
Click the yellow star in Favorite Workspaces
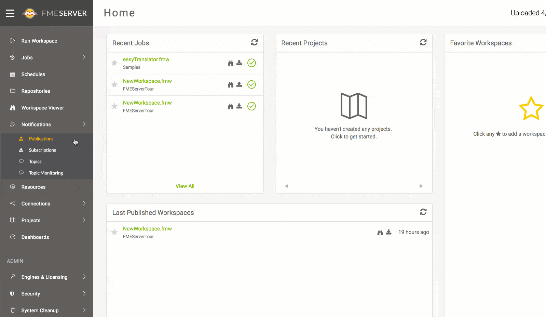tap(531, 108)
